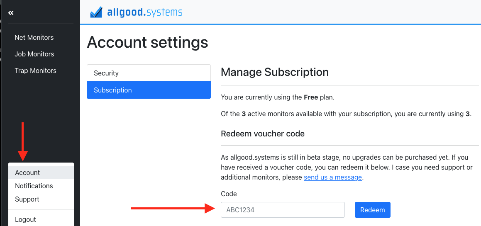
Task: Click the allgood.systems brand name text
Action: coord(144,12)
